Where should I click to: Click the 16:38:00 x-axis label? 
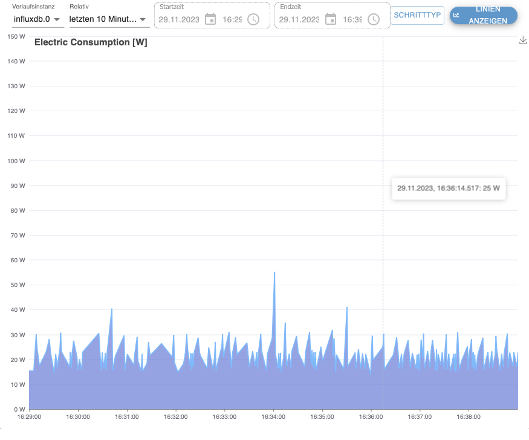[x=469, y=417]
